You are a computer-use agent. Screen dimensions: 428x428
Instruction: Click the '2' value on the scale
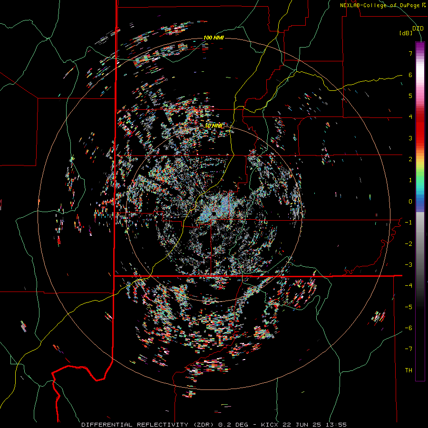410,159
